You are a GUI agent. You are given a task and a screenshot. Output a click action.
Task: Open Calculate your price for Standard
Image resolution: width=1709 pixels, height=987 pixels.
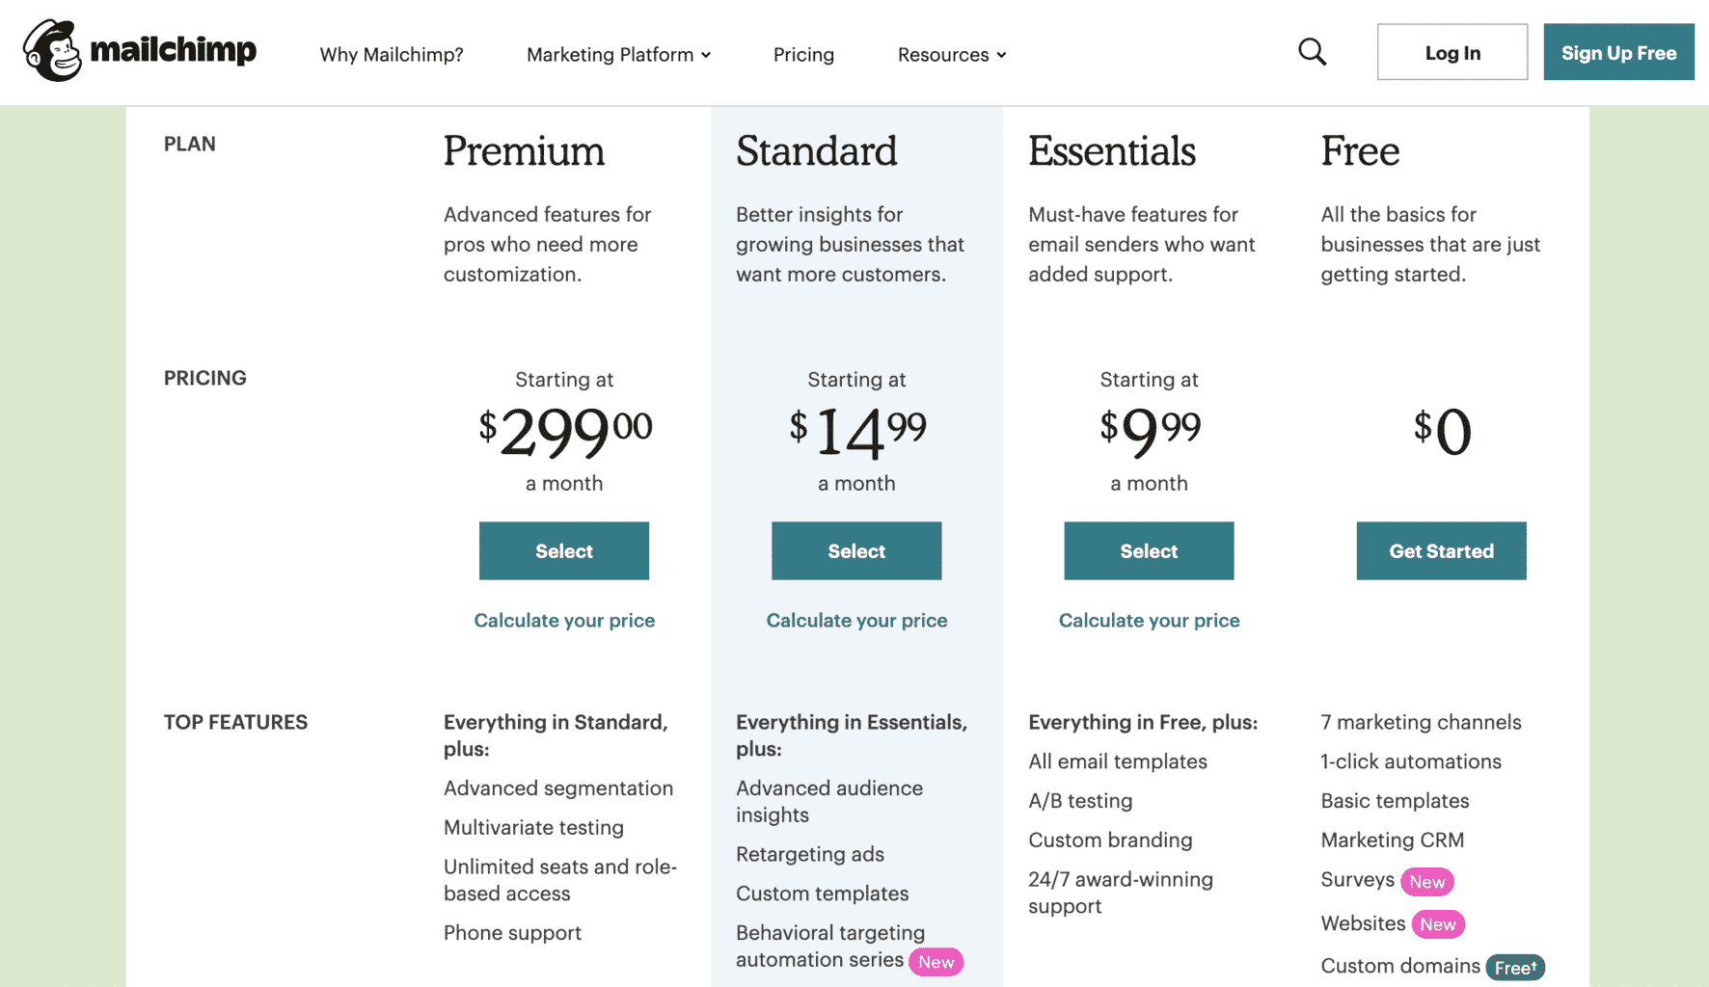pyautogui.click(x=856, y=621)
